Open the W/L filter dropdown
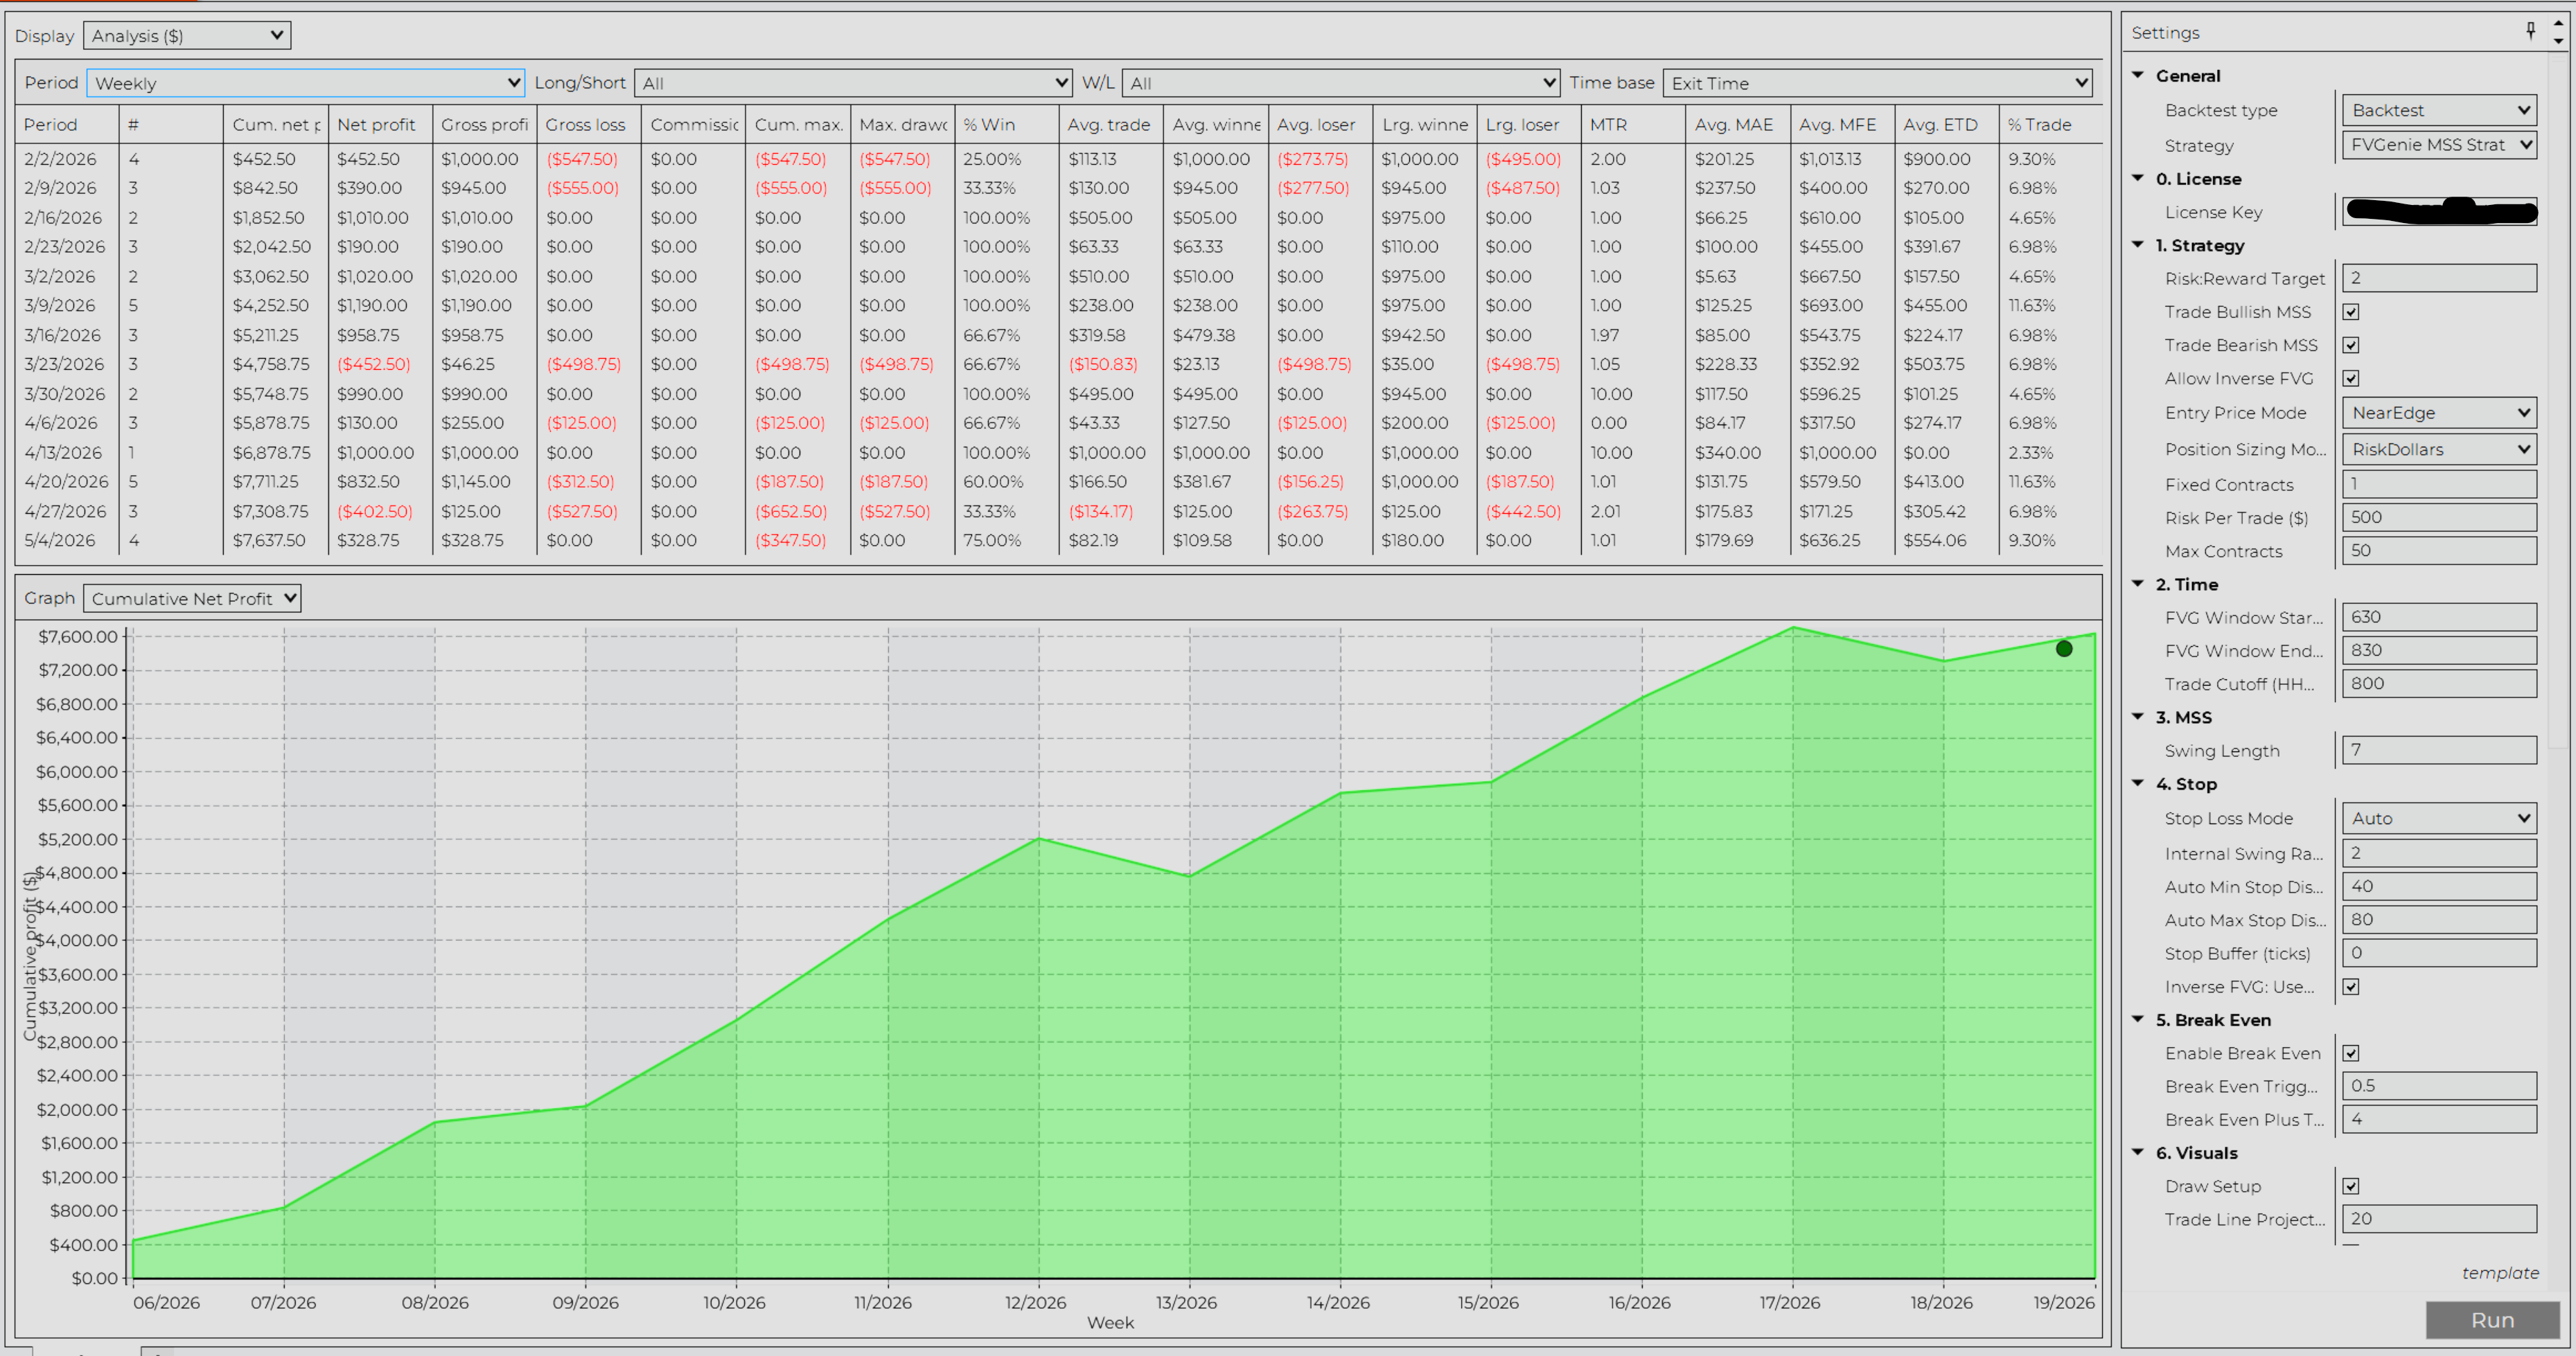 pos(1341,83)
